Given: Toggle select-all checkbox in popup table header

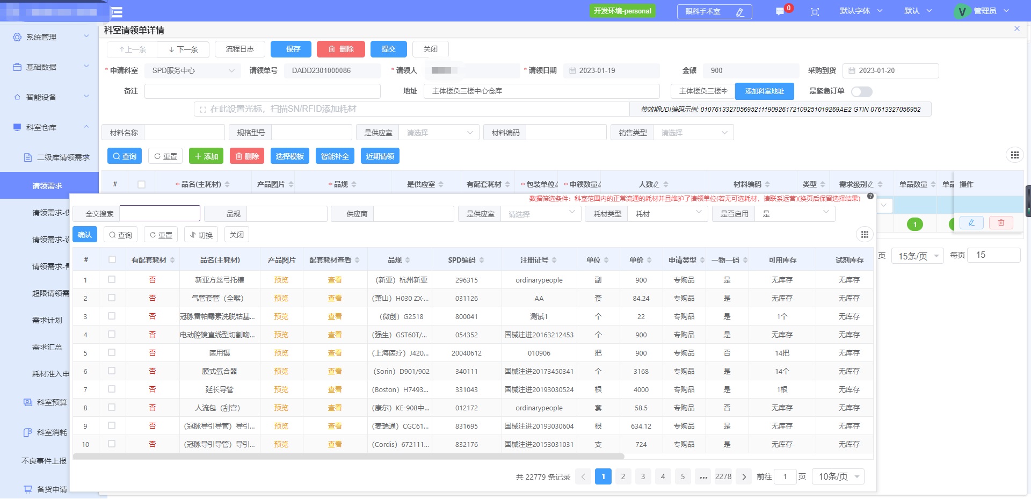Looking at the screenshot, I should coord(112,259).
